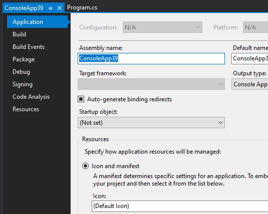Expand the Startup object dropdown
Viewport: 268px width, 214px height.
click(151, 123)
